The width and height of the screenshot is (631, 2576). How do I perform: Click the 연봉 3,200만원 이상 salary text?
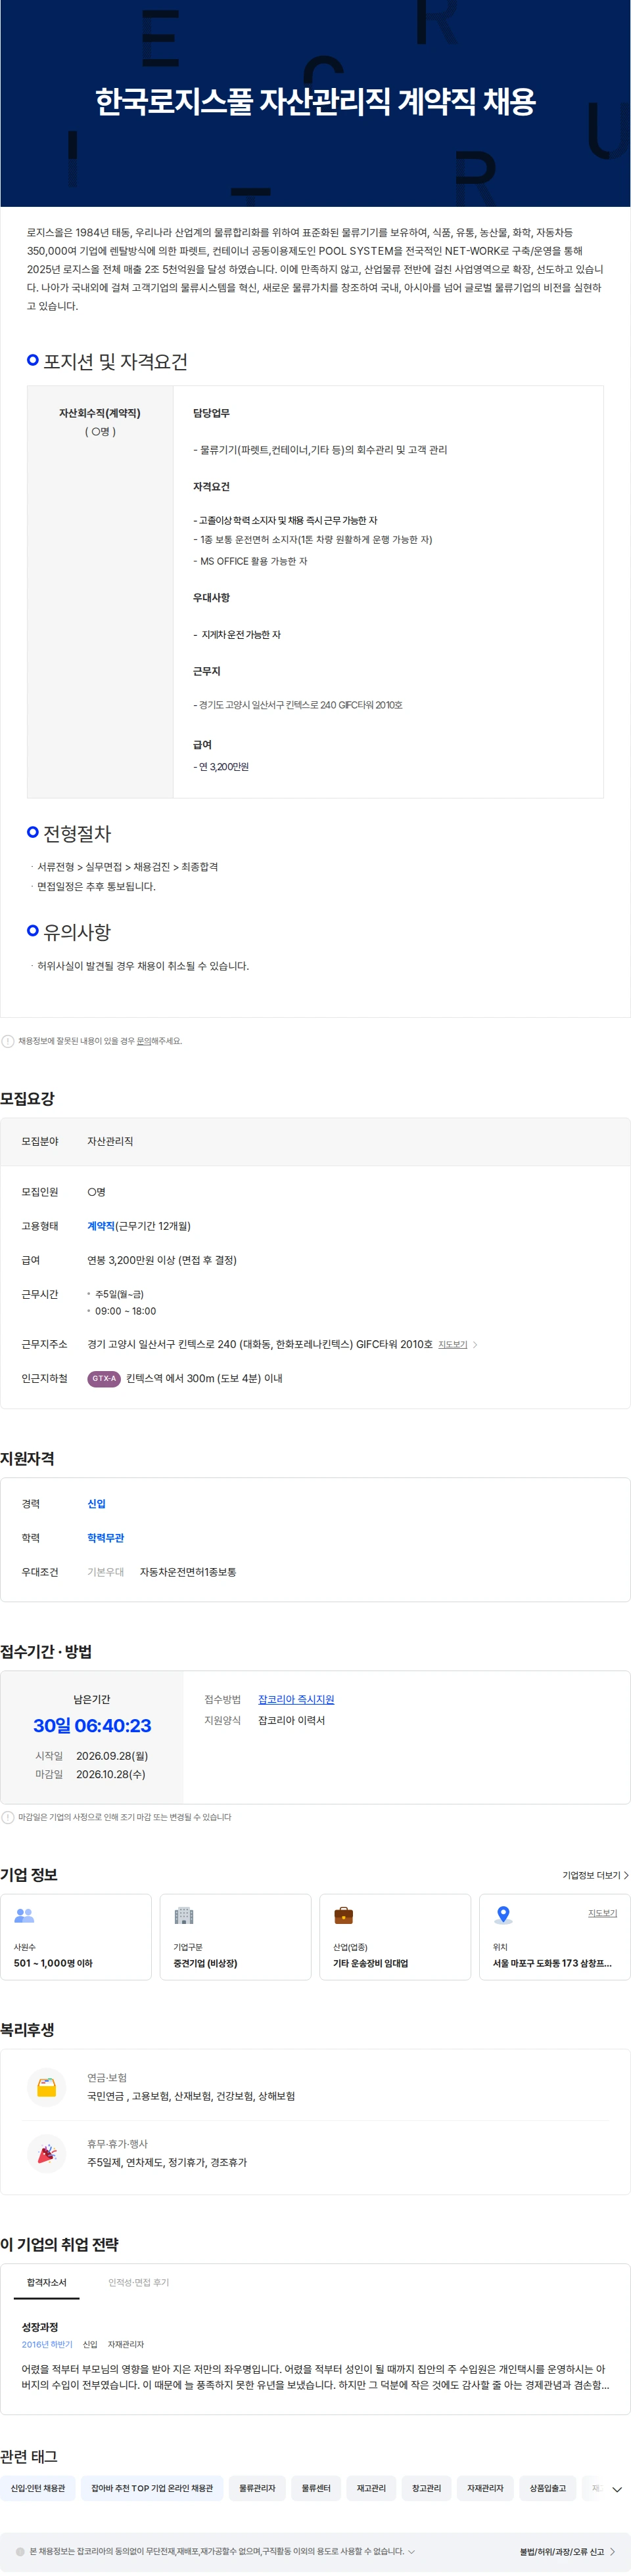coord(162,1260)
